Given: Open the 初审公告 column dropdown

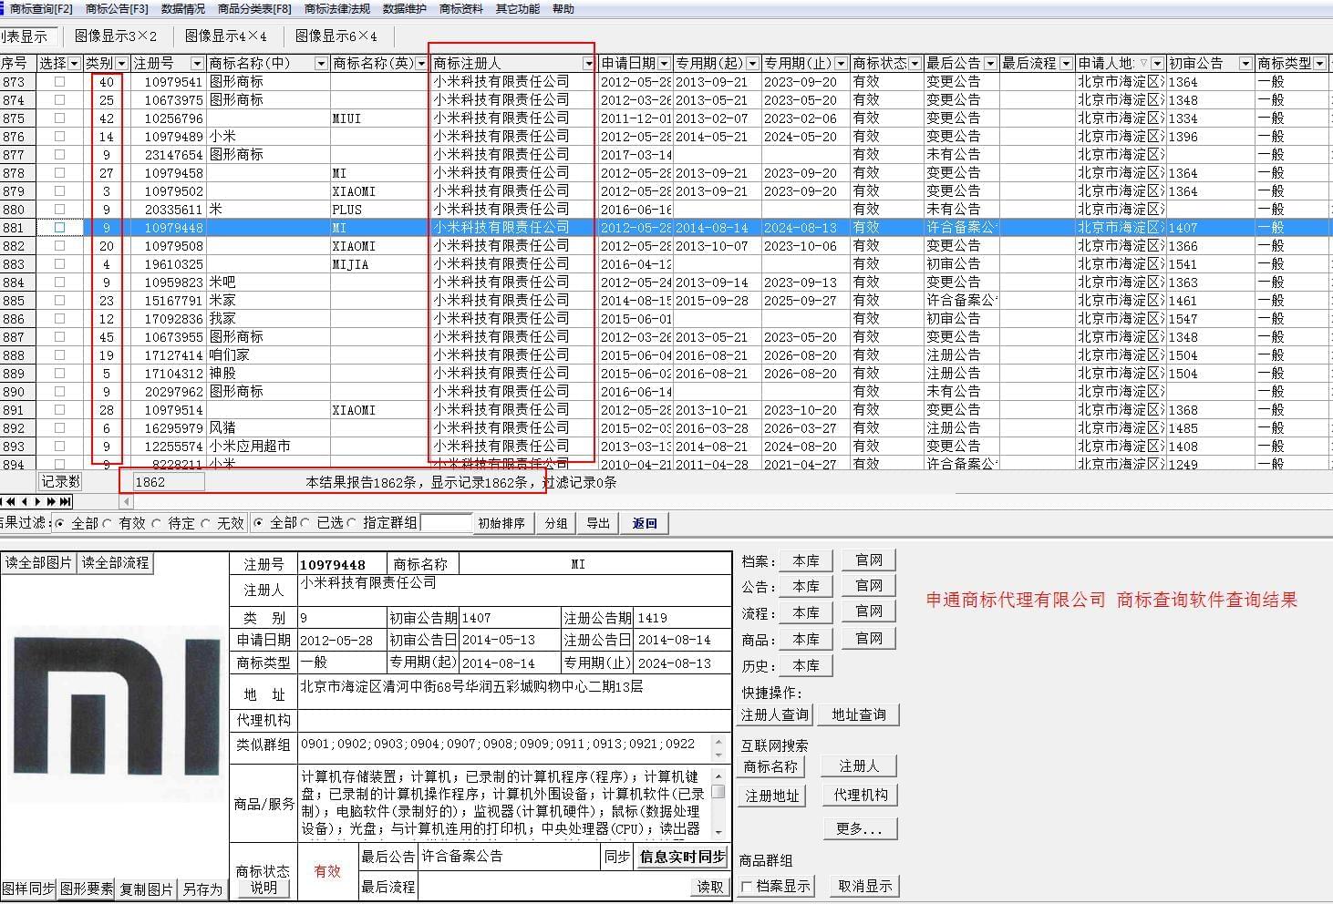Looking at the screenshot, I should [1245, 63].
